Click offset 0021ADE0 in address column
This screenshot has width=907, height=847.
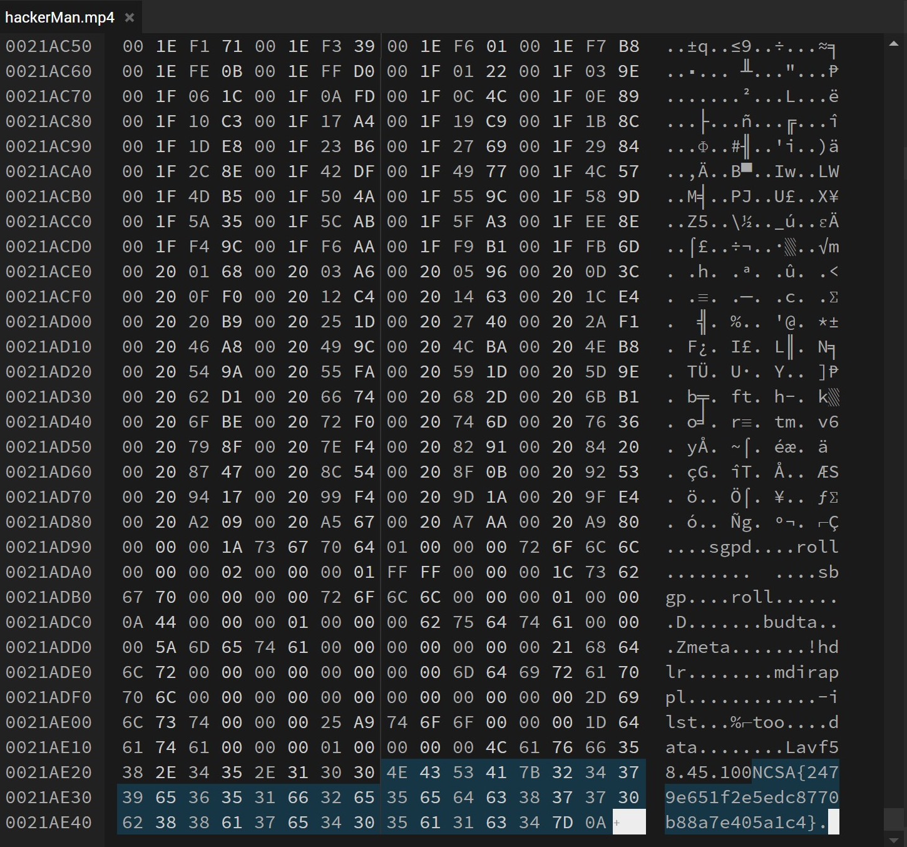pos(49,672)
